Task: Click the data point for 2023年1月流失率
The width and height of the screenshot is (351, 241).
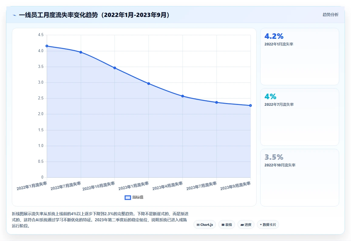Action: [149, 84]
